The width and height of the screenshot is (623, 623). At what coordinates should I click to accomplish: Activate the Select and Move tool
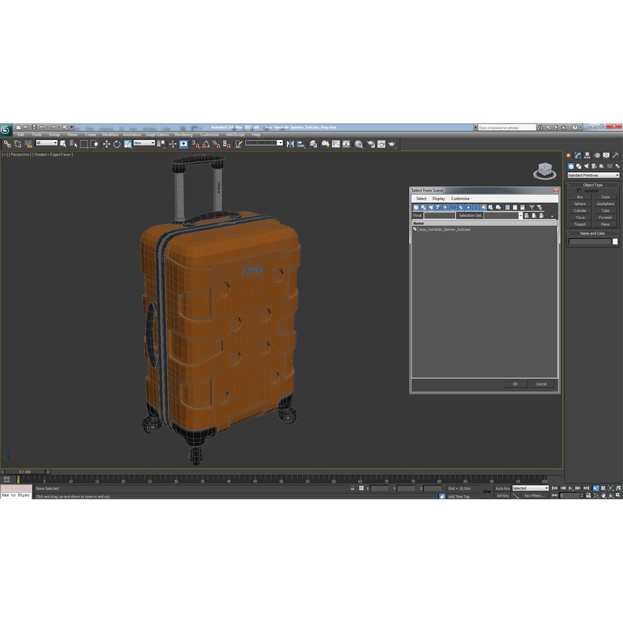107,144
